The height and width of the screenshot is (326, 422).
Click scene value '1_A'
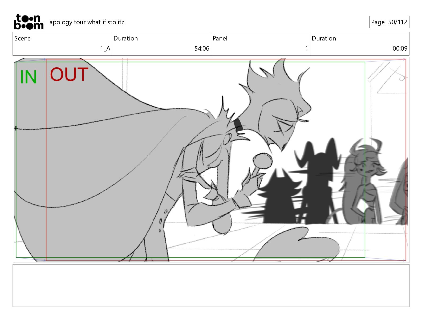coord(105,48)
